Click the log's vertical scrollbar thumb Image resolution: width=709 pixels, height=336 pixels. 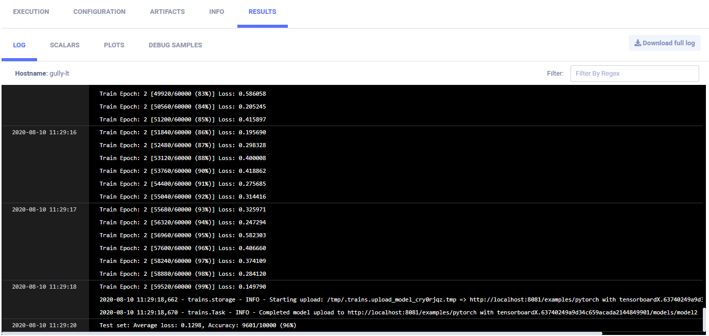click(x=704, y=319)
